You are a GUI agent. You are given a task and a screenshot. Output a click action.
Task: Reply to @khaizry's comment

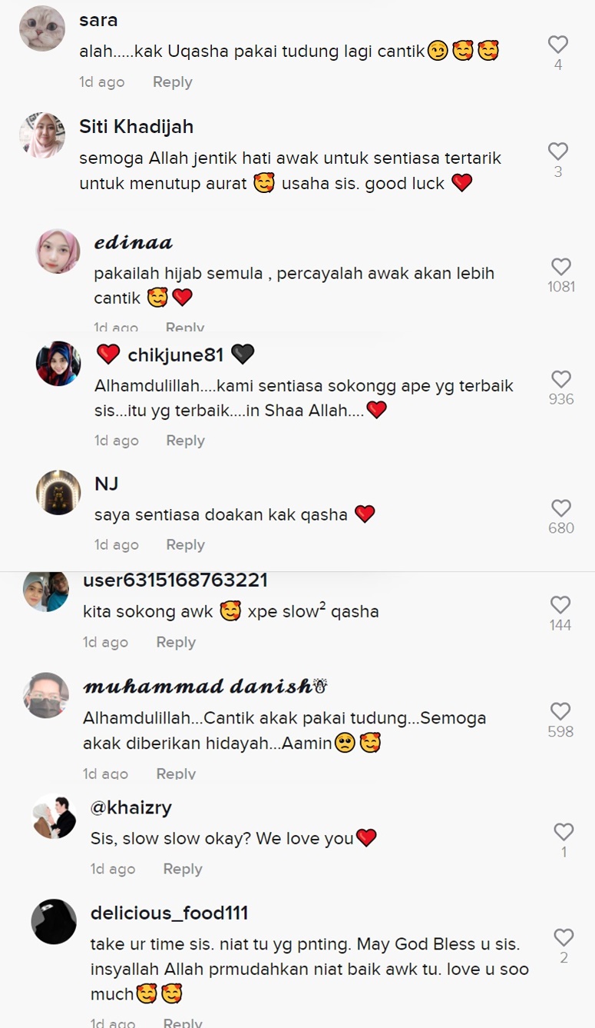[182, 869]
